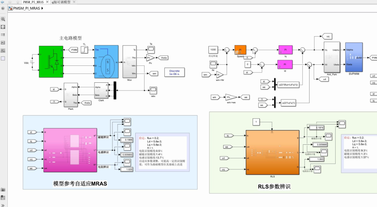The image size is (377, 207).
Task: Click the Fit to View icon
Action: pos(3,27)
